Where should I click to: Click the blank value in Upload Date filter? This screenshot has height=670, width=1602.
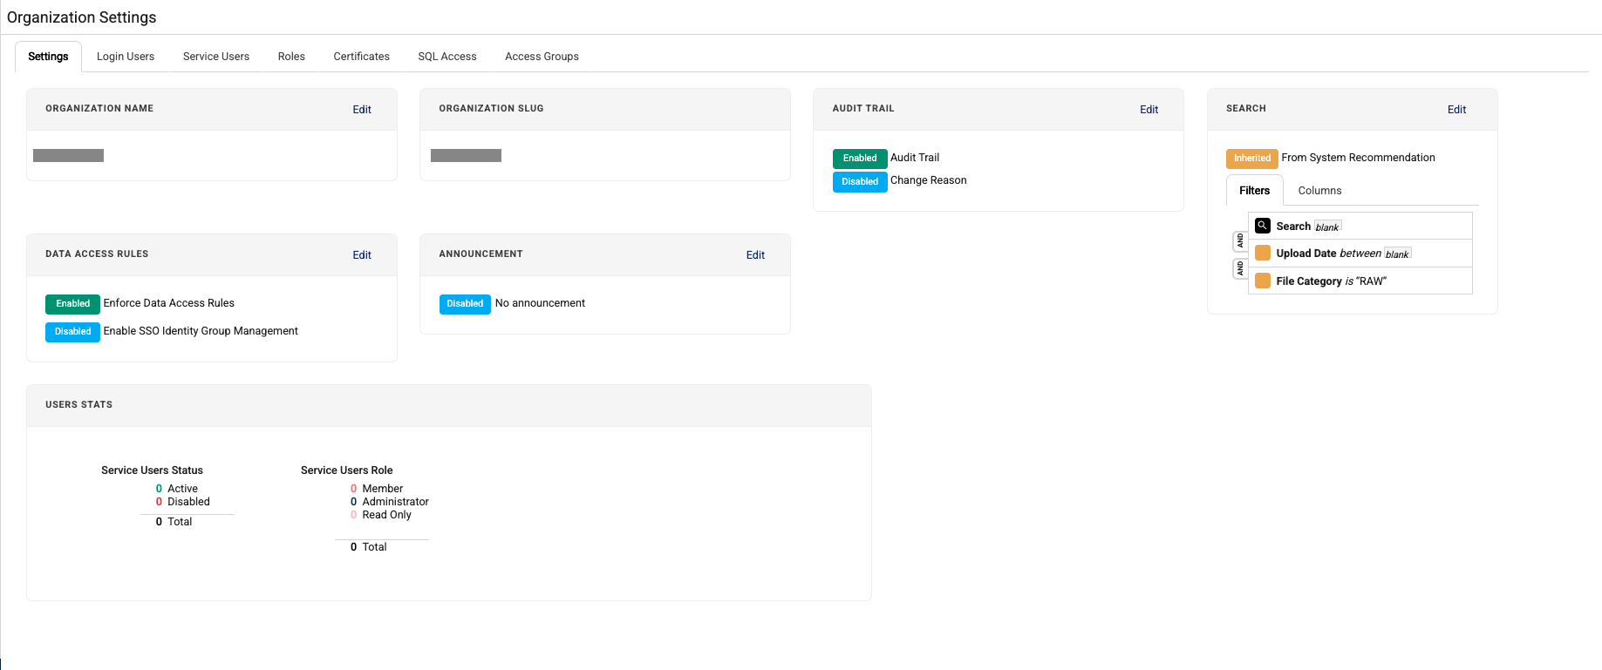pyautogui.click(x=1397, y=254)
